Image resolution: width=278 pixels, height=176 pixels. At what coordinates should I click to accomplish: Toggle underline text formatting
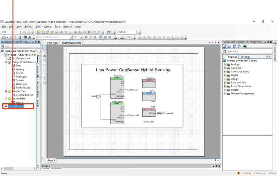pyautogui.click(x=95, y=37)
